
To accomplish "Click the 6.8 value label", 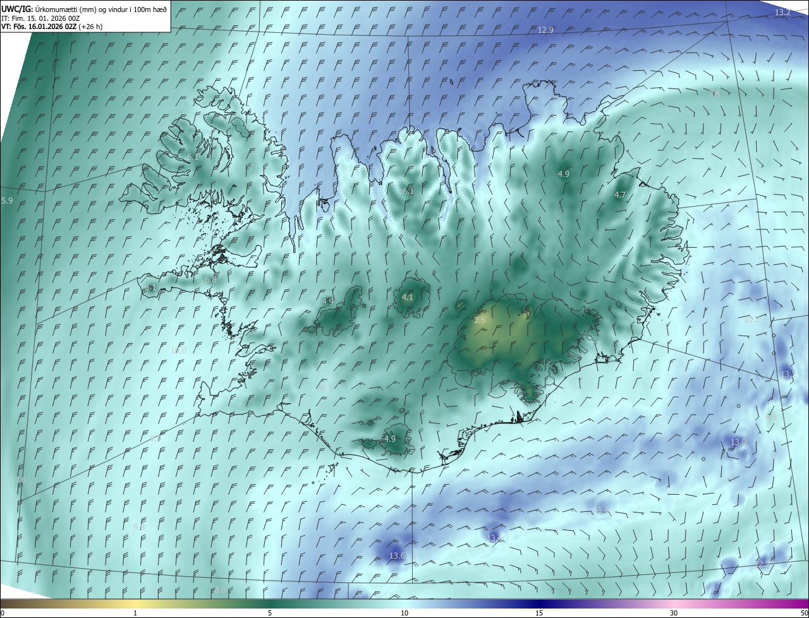I will pyautogui.click(x=210, y=279).
